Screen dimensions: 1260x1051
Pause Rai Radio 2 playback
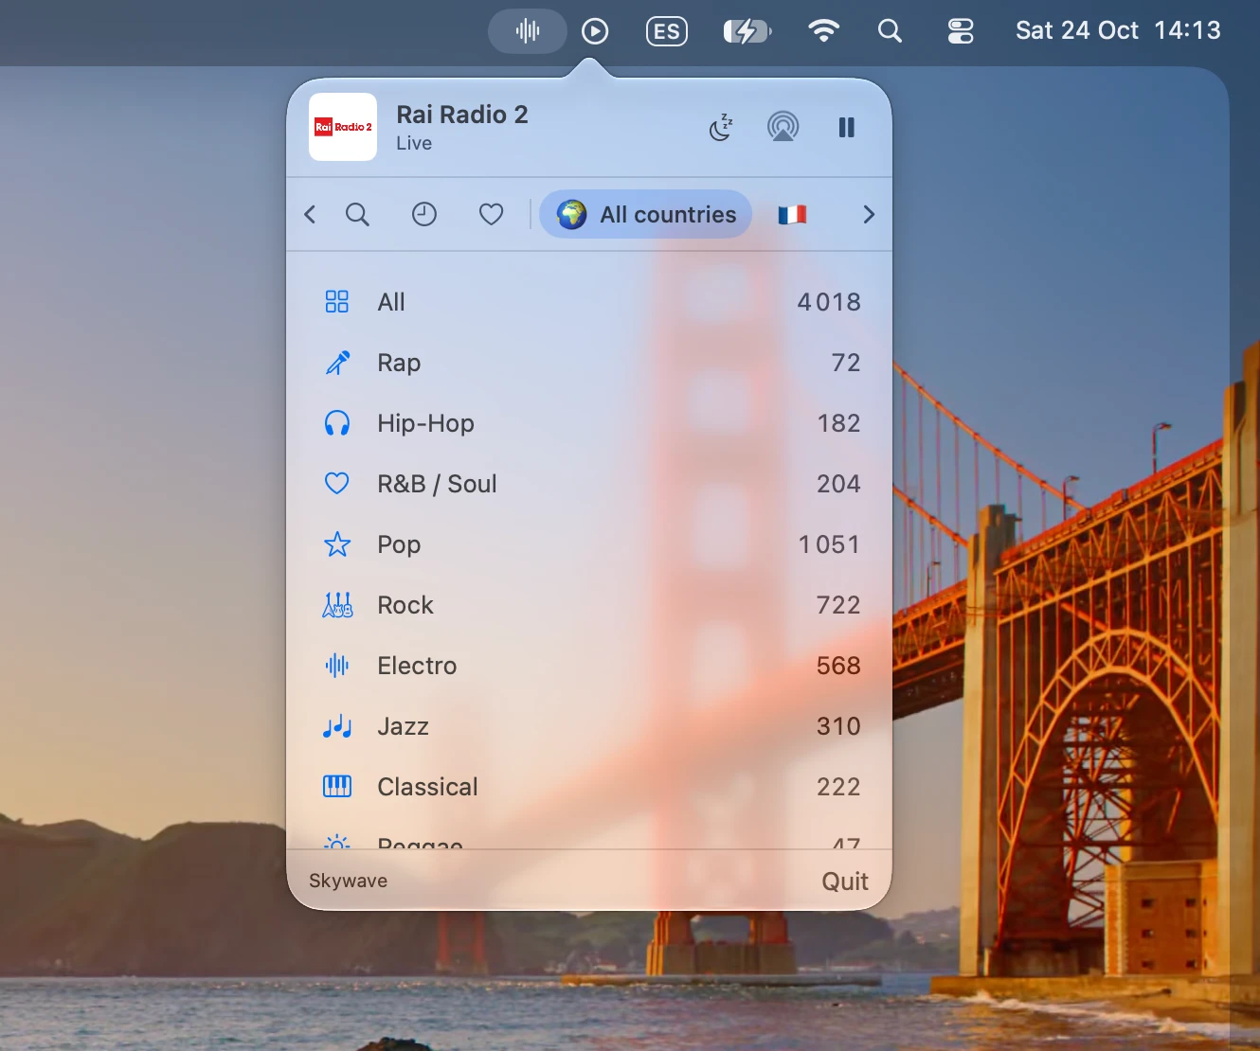[847, 127]
